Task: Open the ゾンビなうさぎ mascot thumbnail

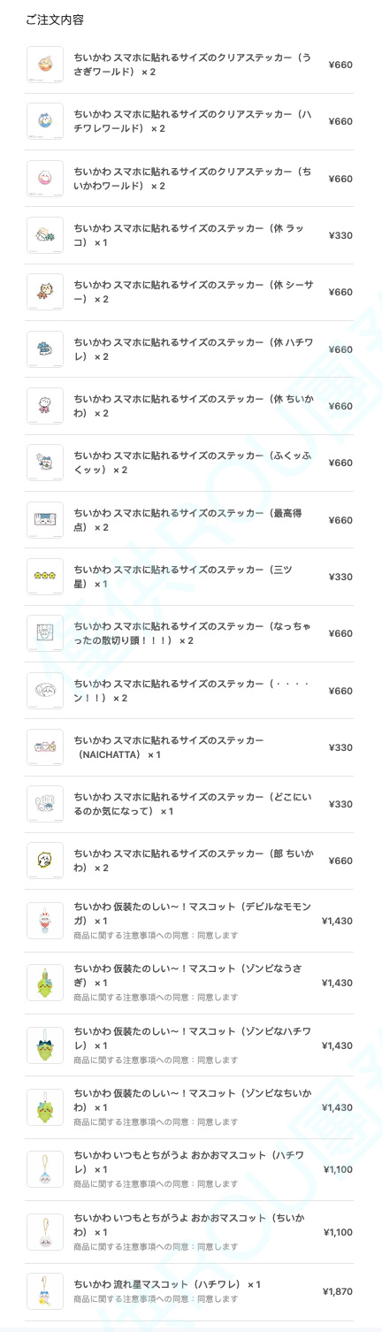Action: tap(45, 983)
